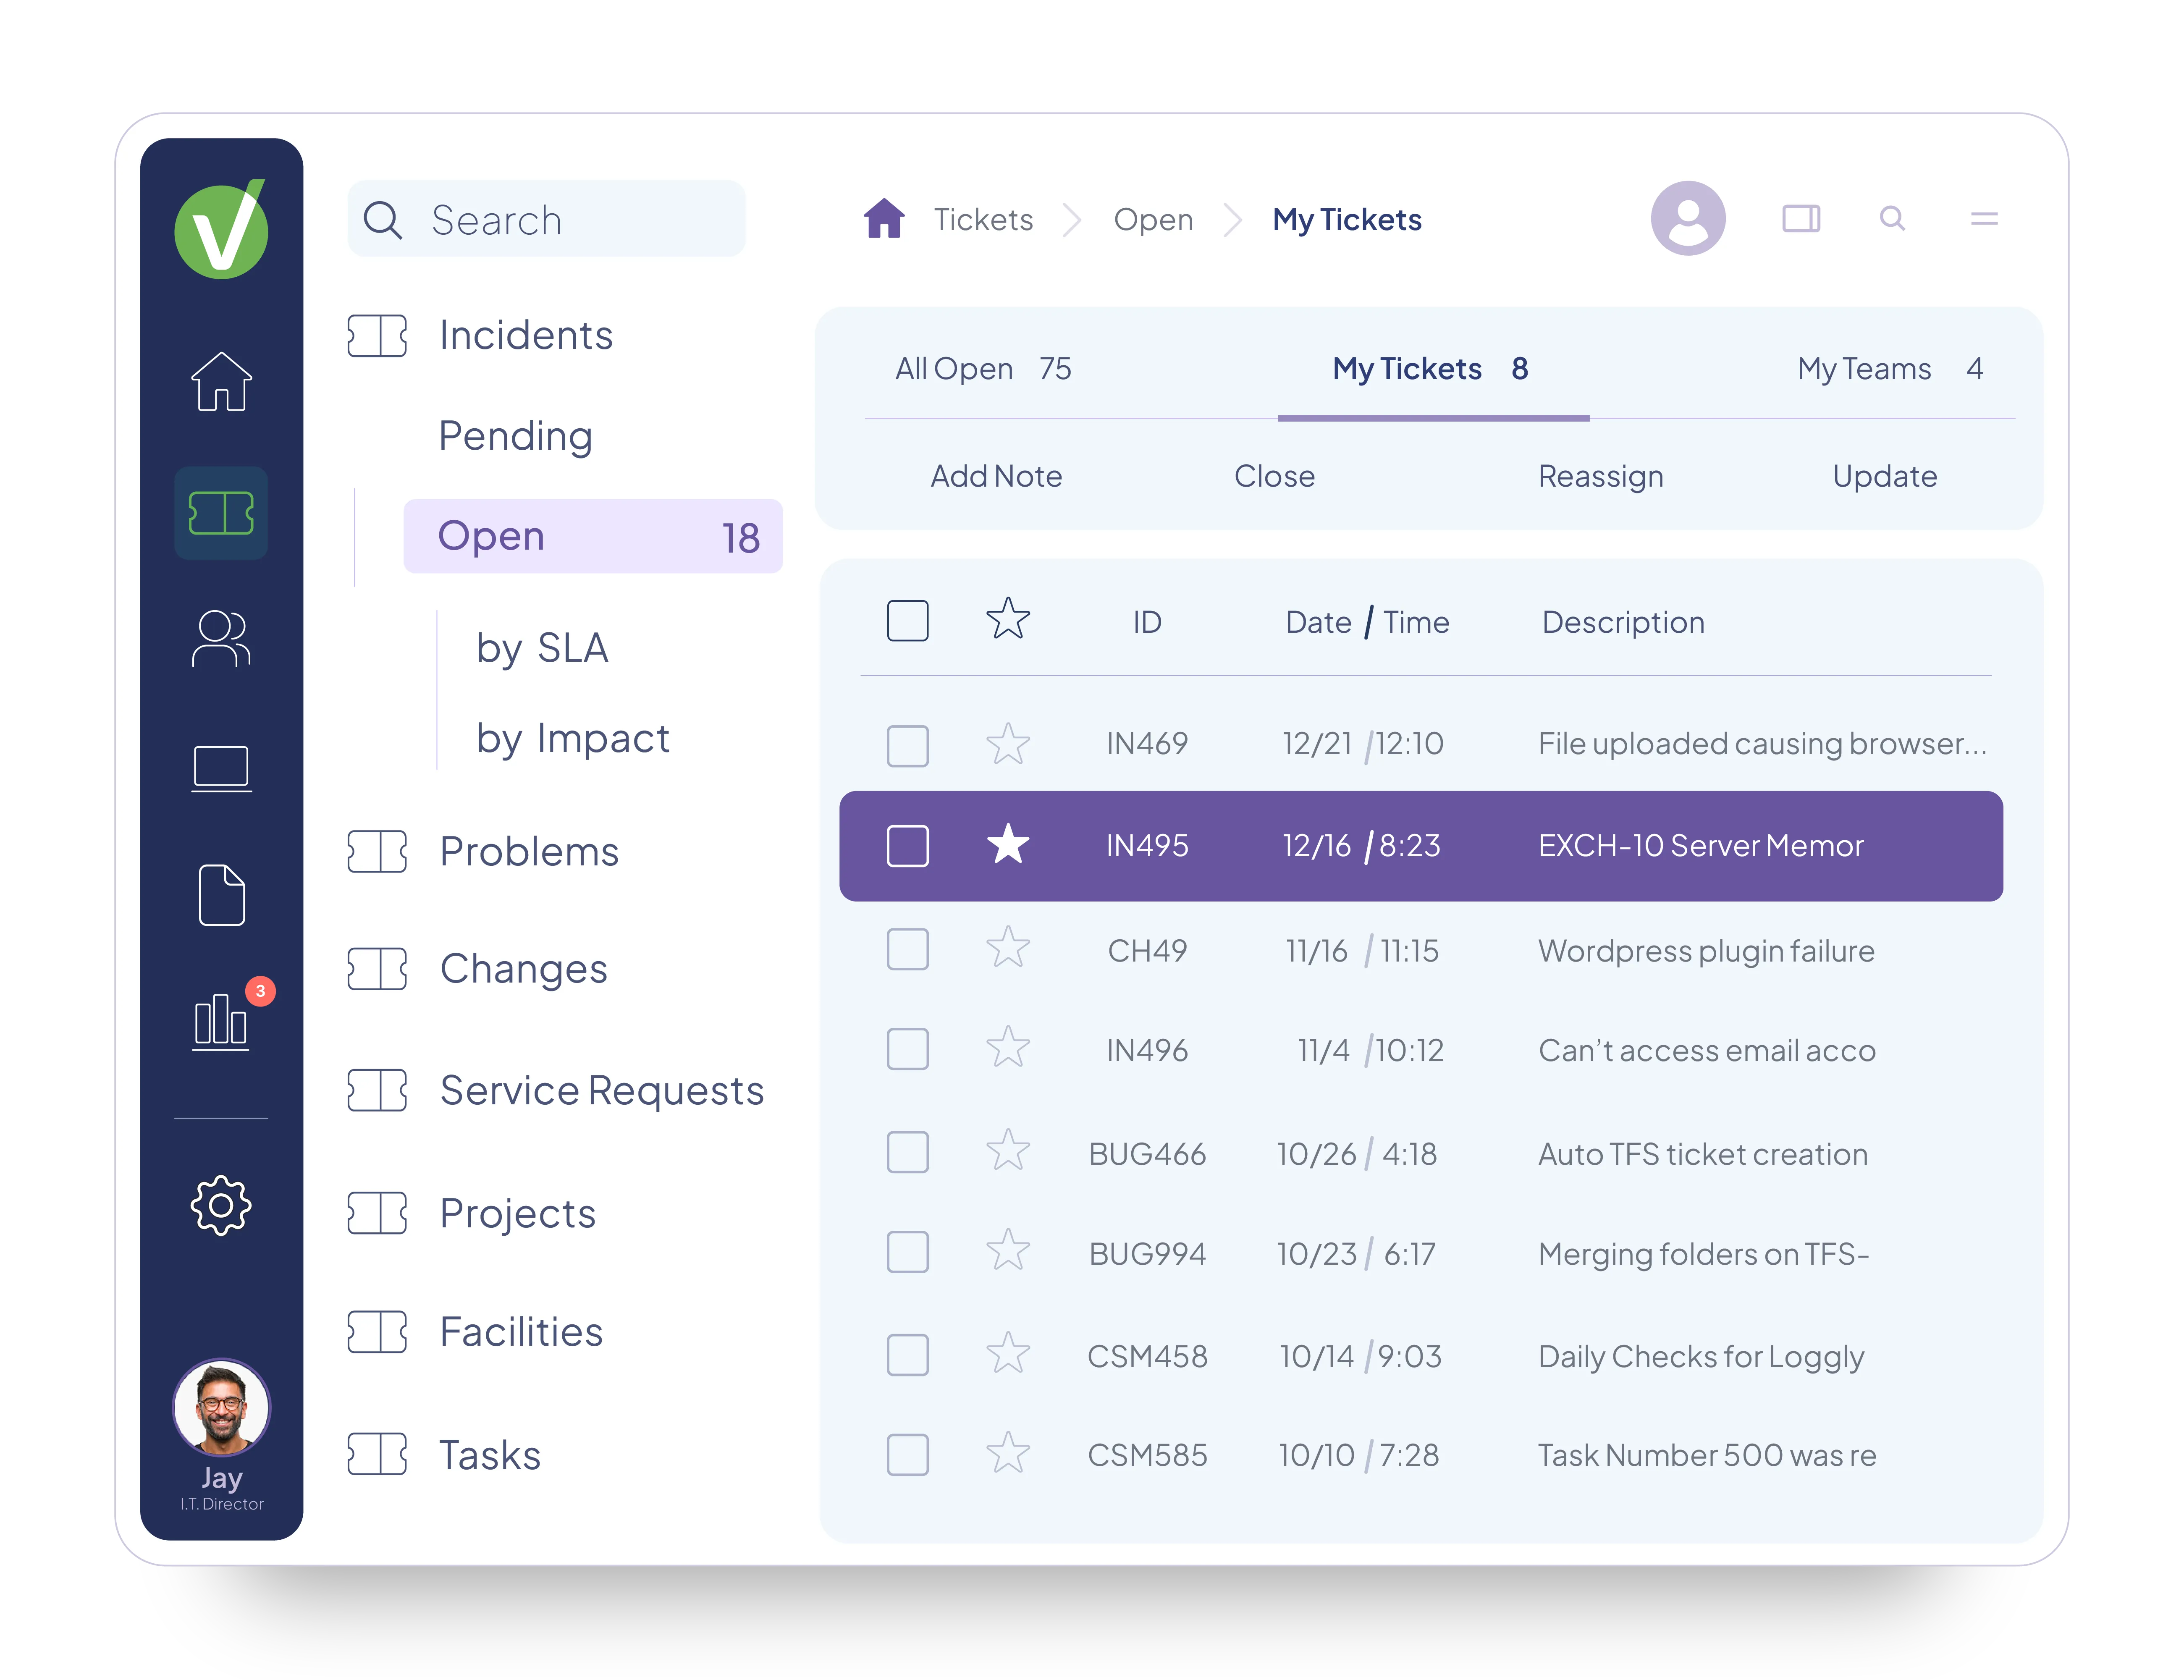This screenshot has height=1680, width=2184.
Task: Check the box for ticket IN496
Action: [908, 1049]
